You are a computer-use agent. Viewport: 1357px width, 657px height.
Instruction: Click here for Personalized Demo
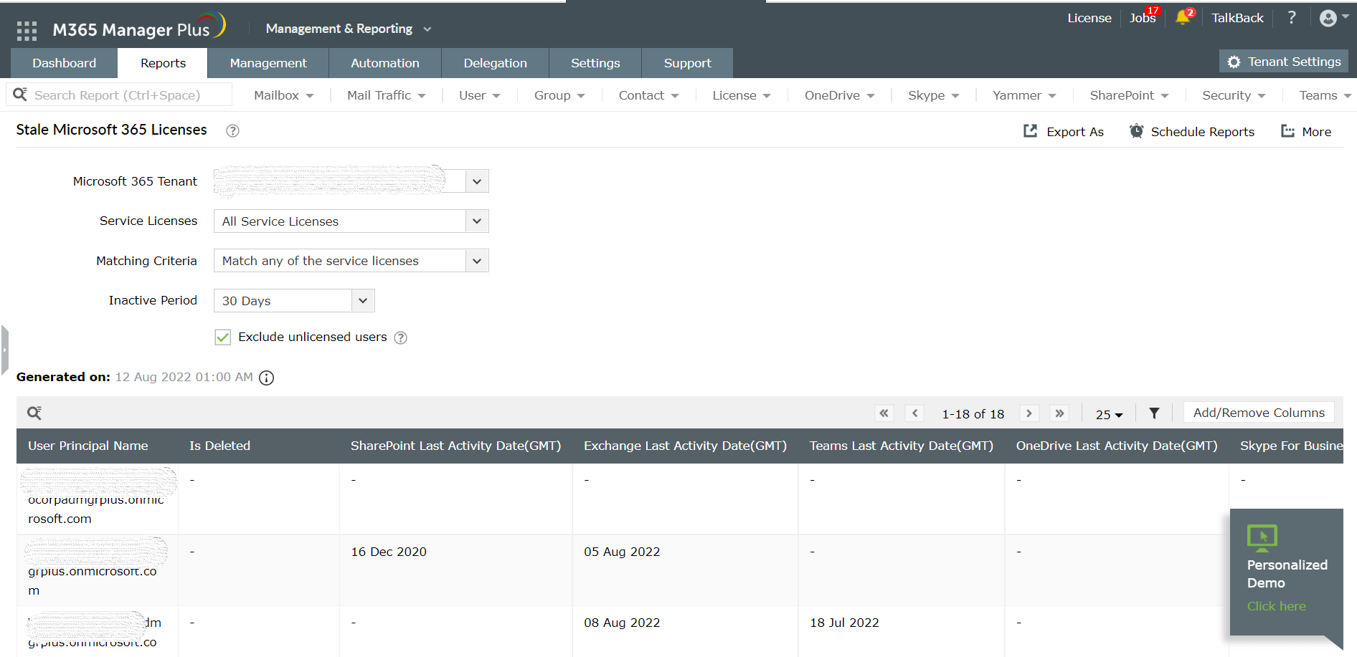click(1276, 606)
